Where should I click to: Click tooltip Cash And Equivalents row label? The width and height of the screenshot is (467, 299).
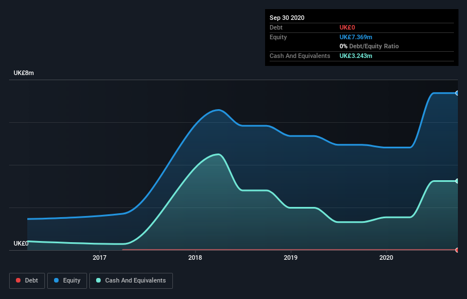[x=300, y=56]
